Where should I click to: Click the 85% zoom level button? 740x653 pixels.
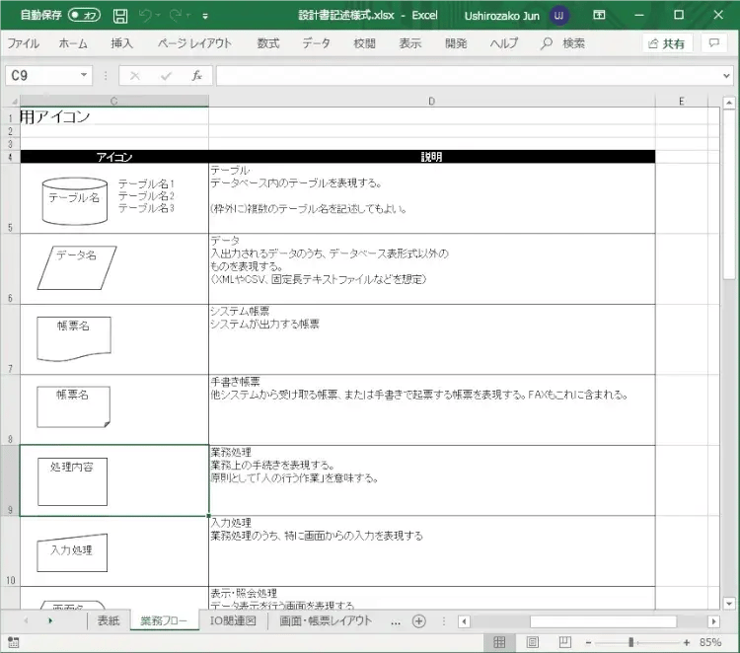coord(709,642)
